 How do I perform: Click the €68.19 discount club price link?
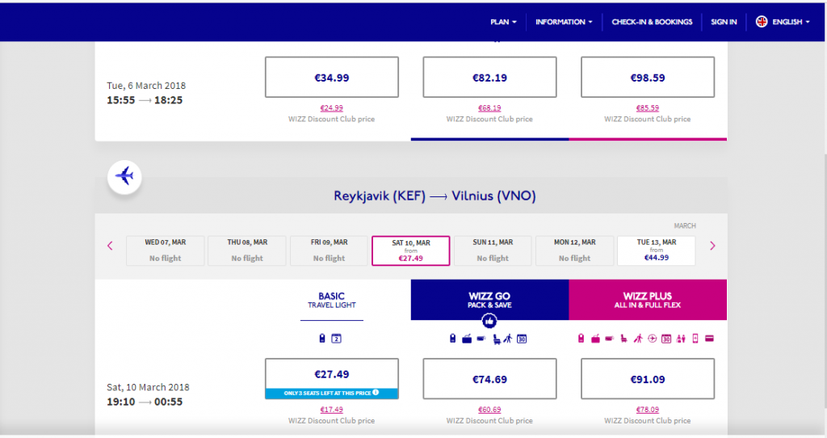tap(489, 108)
